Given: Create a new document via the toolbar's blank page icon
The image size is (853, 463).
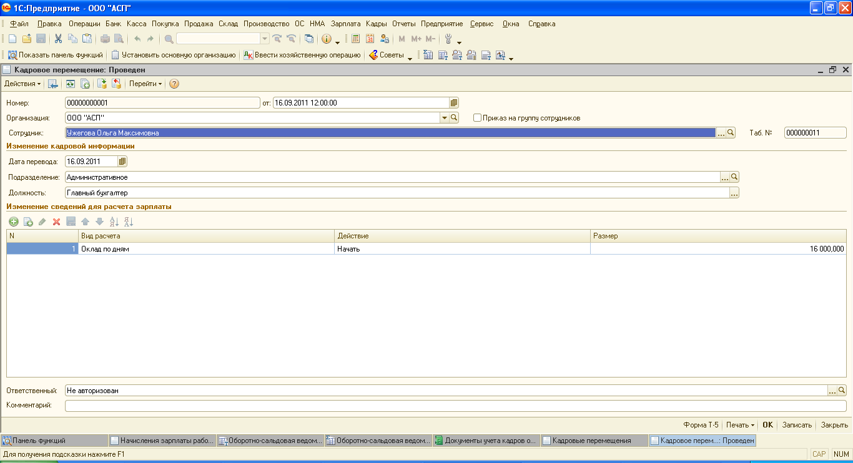Looking at the screenshot, I should 12,39.
